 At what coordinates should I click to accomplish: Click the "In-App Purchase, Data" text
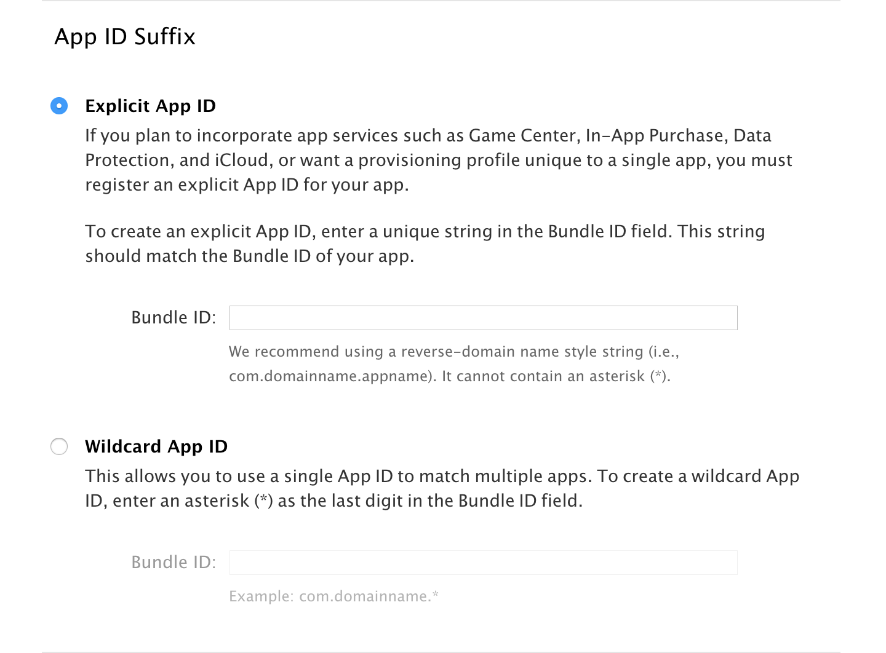click(x=678, y=136)
